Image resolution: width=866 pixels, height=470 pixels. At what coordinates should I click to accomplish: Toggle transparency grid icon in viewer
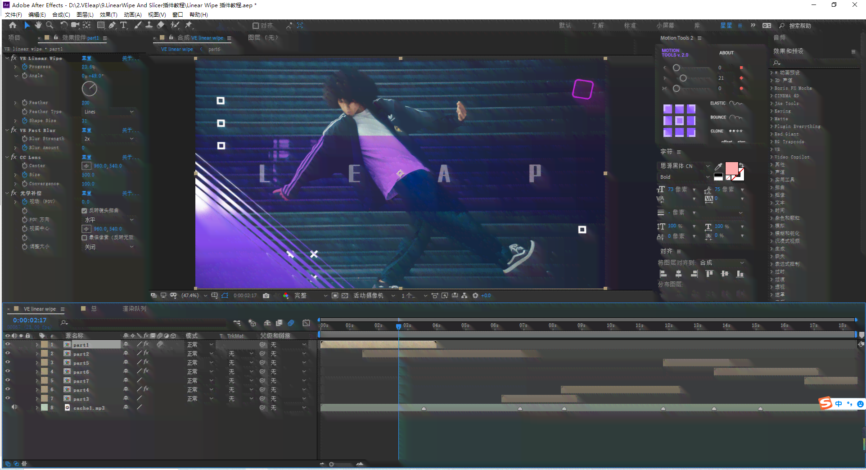(345, 296)
